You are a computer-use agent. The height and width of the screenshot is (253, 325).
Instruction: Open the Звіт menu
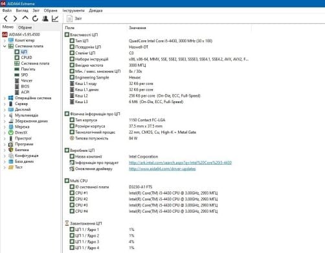(x=36, y=10)
